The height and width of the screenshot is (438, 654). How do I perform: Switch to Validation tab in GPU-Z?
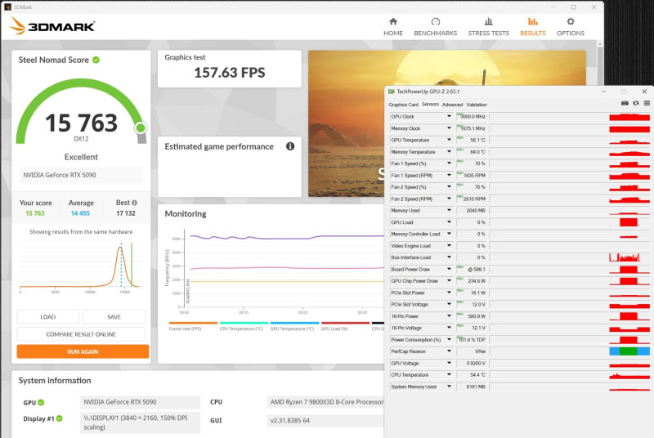click(x=477, y=105)
